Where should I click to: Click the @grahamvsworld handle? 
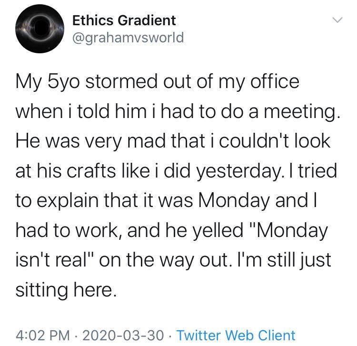[x=127, y=37]
